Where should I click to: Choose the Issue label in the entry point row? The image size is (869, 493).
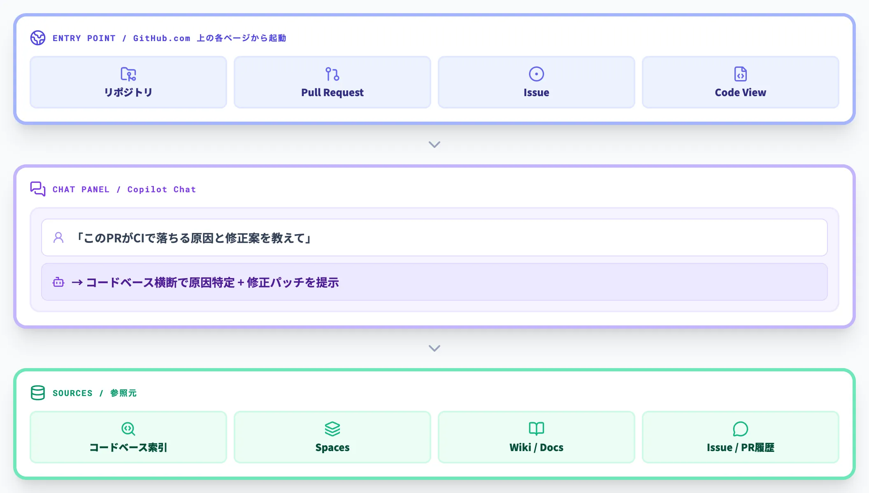point(537,92)
